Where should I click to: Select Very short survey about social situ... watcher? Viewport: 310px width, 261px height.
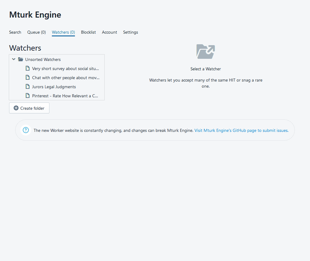pyautogui.click(x=66, y=69)
